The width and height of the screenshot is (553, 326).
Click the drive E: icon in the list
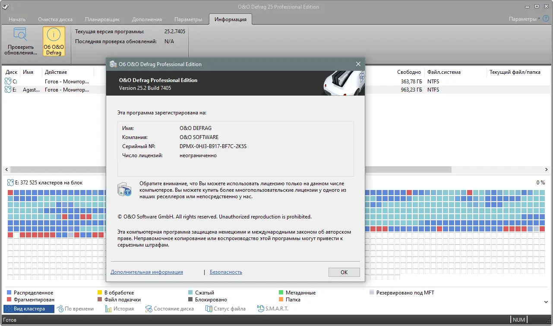tap(8, 90)
